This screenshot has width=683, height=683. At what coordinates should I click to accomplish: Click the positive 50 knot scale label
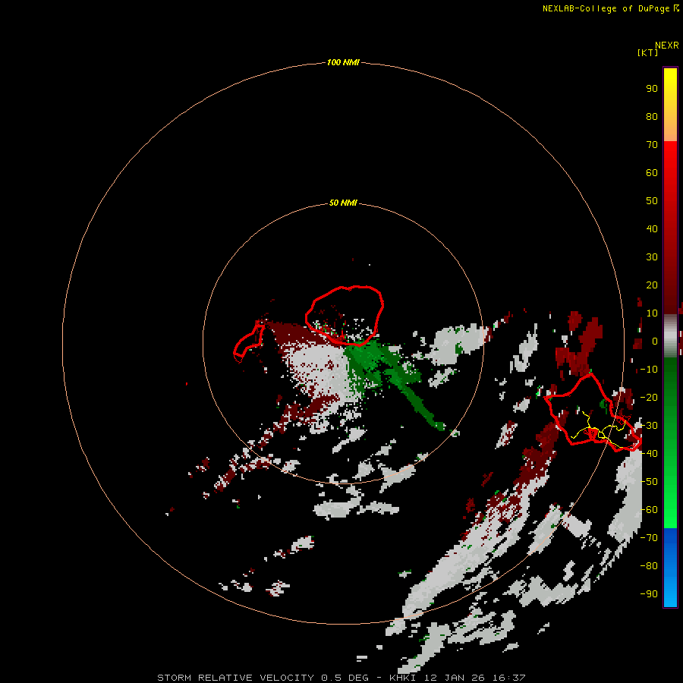click(652, 201)
